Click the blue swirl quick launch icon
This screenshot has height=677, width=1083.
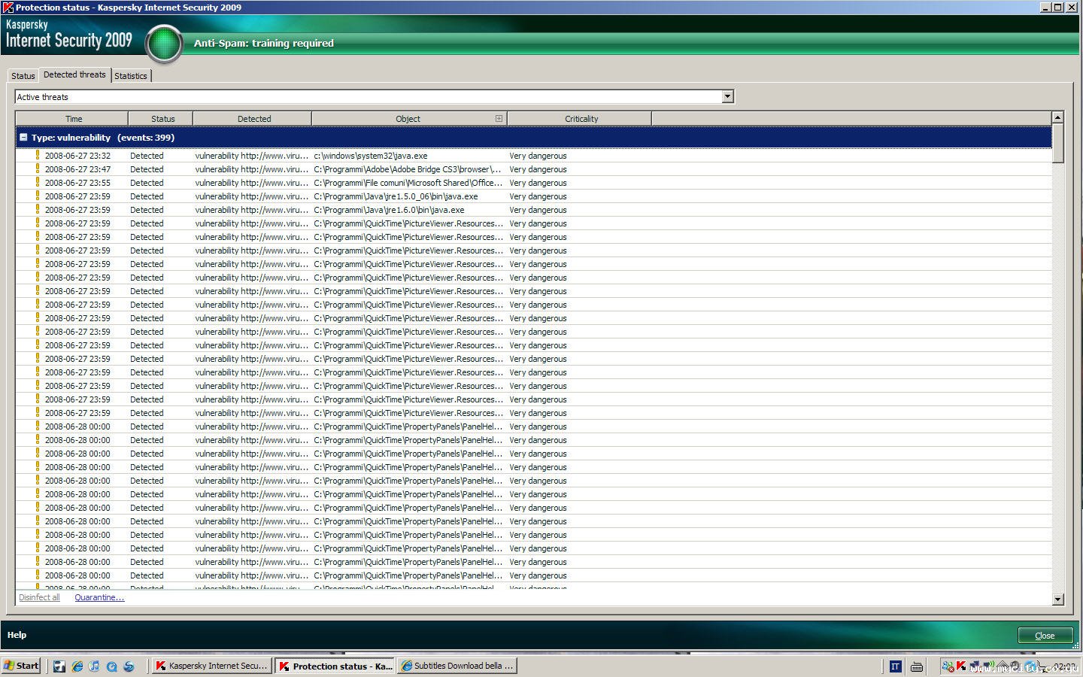129,666
